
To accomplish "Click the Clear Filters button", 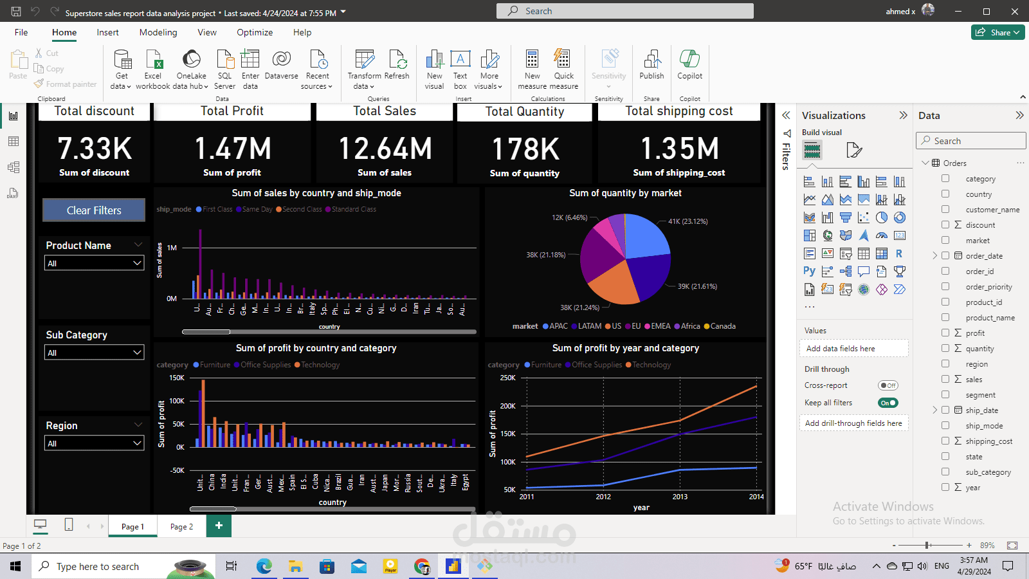I will (x=93, y=210).
